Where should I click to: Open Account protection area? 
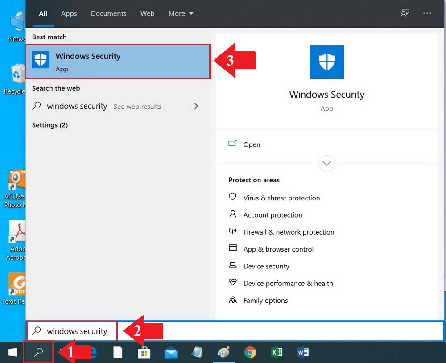(273, 215)
